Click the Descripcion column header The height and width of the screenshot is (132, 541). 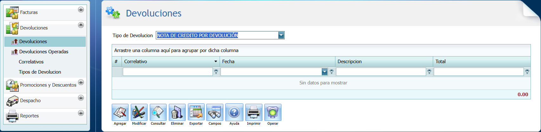point(384,62)
